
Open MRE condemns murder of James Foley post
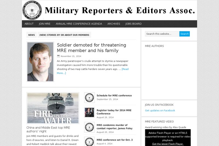pyautogui.click(x=115, y=127)
